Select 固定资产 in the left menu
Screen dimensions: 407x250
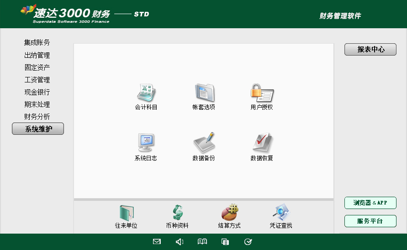point(37,67)
